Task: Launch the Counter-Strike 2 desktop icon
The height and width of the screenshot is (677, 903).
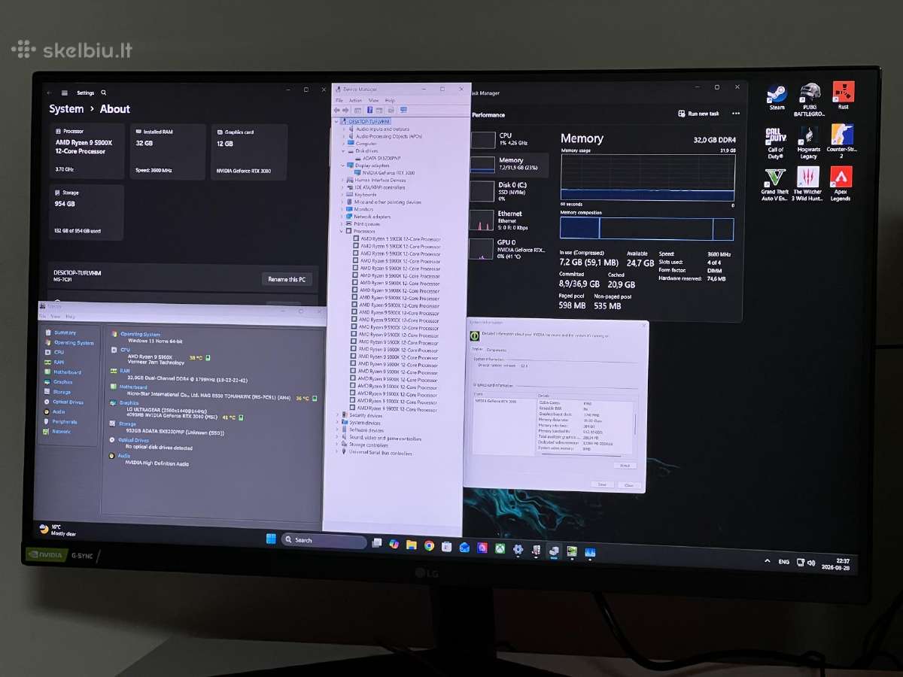Action: pos(842,141)
